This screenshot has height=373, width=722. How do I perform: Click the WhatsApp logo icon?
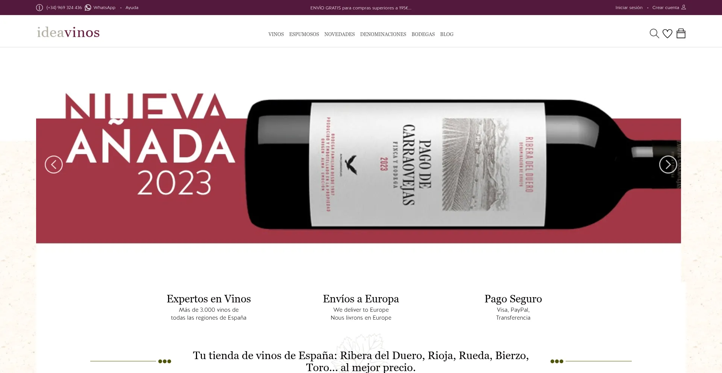click(x=88, y=8)
